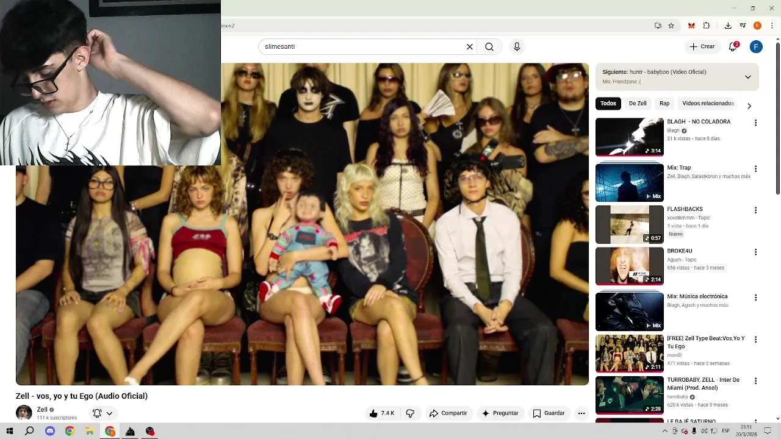
Task: Click the Crear button
Action: click(702, 46)
